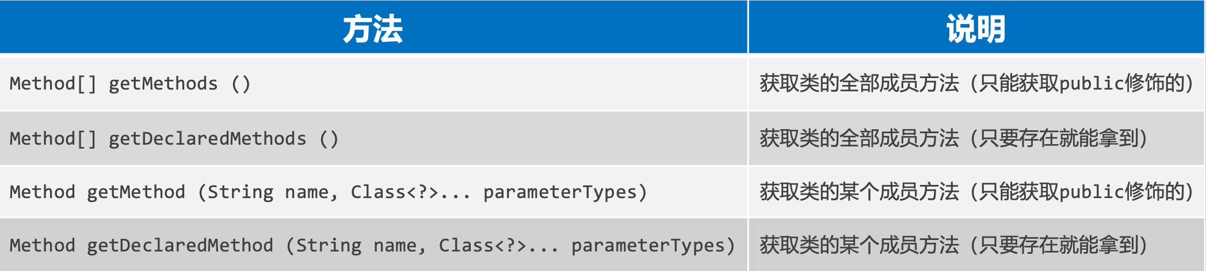
Task: Click 获取类的全部成员方法 text in getMethods row
Action: [860, 84]
